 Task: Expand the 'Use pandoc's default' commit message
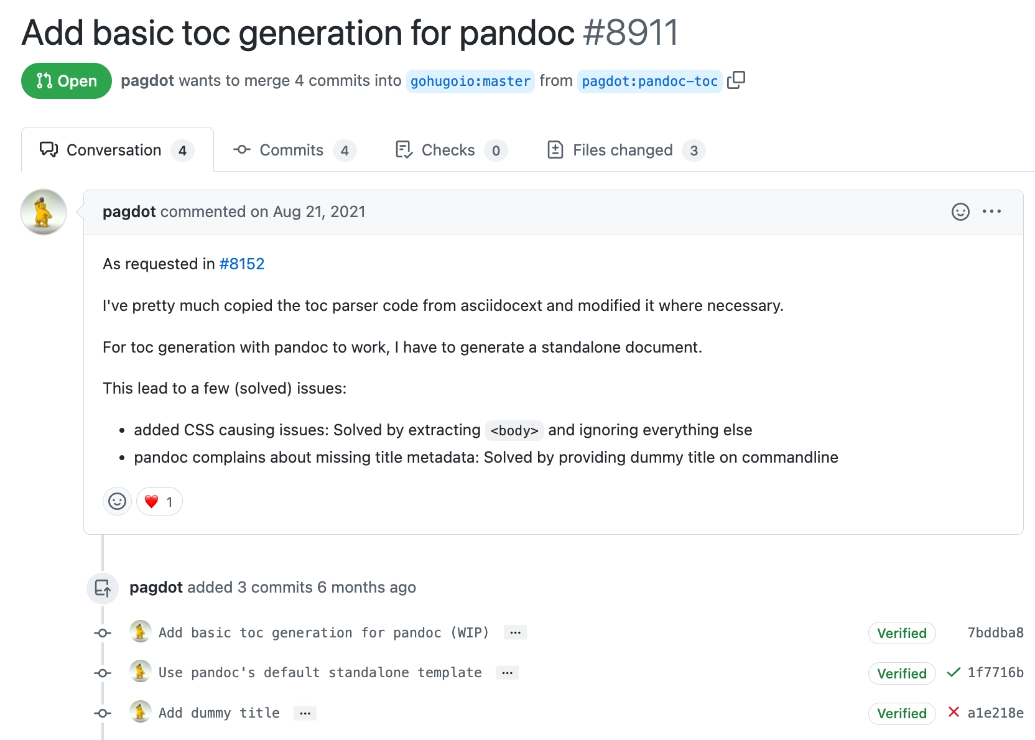(507, 673)
